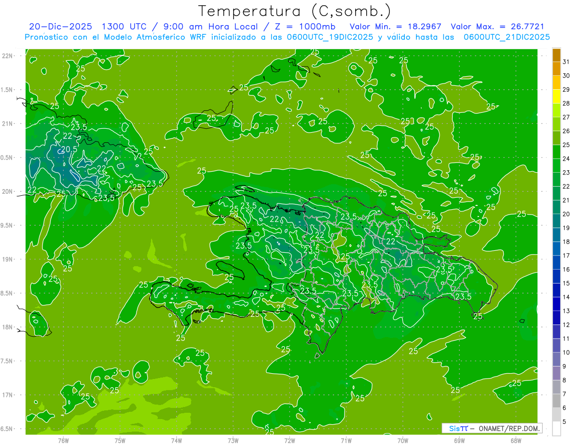Screen dimensions: 579x447
Task: Click the '18' value on the color scale
Action: coord(566,242)
